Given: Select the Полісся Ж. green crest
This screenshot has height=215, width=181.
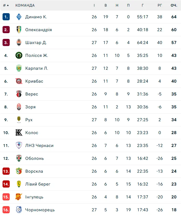Looking at the screenshot, I should point(19,55).
